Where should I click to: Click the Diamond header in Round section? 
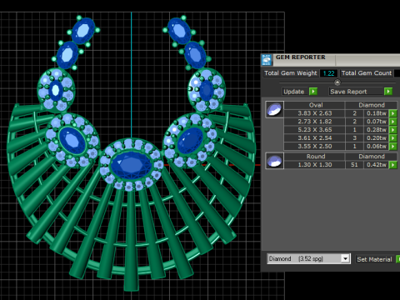tap(372, 157)
